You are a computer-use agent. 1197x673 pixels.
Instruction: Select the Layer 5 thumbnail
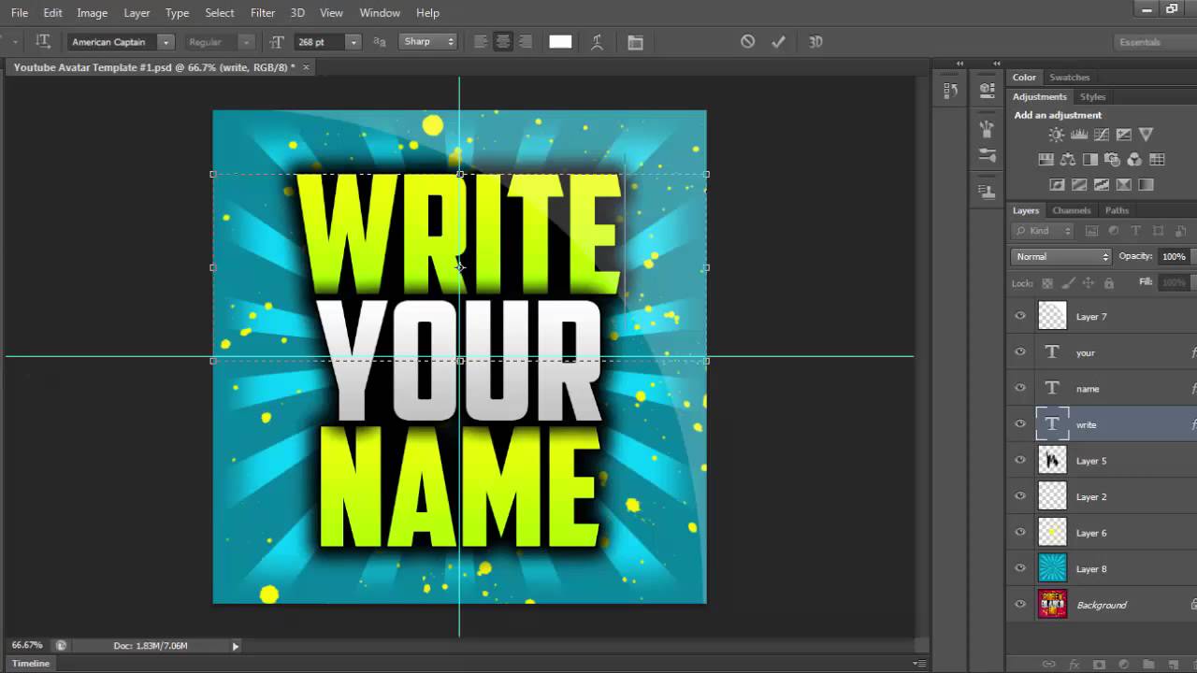tap(1052, 460)
